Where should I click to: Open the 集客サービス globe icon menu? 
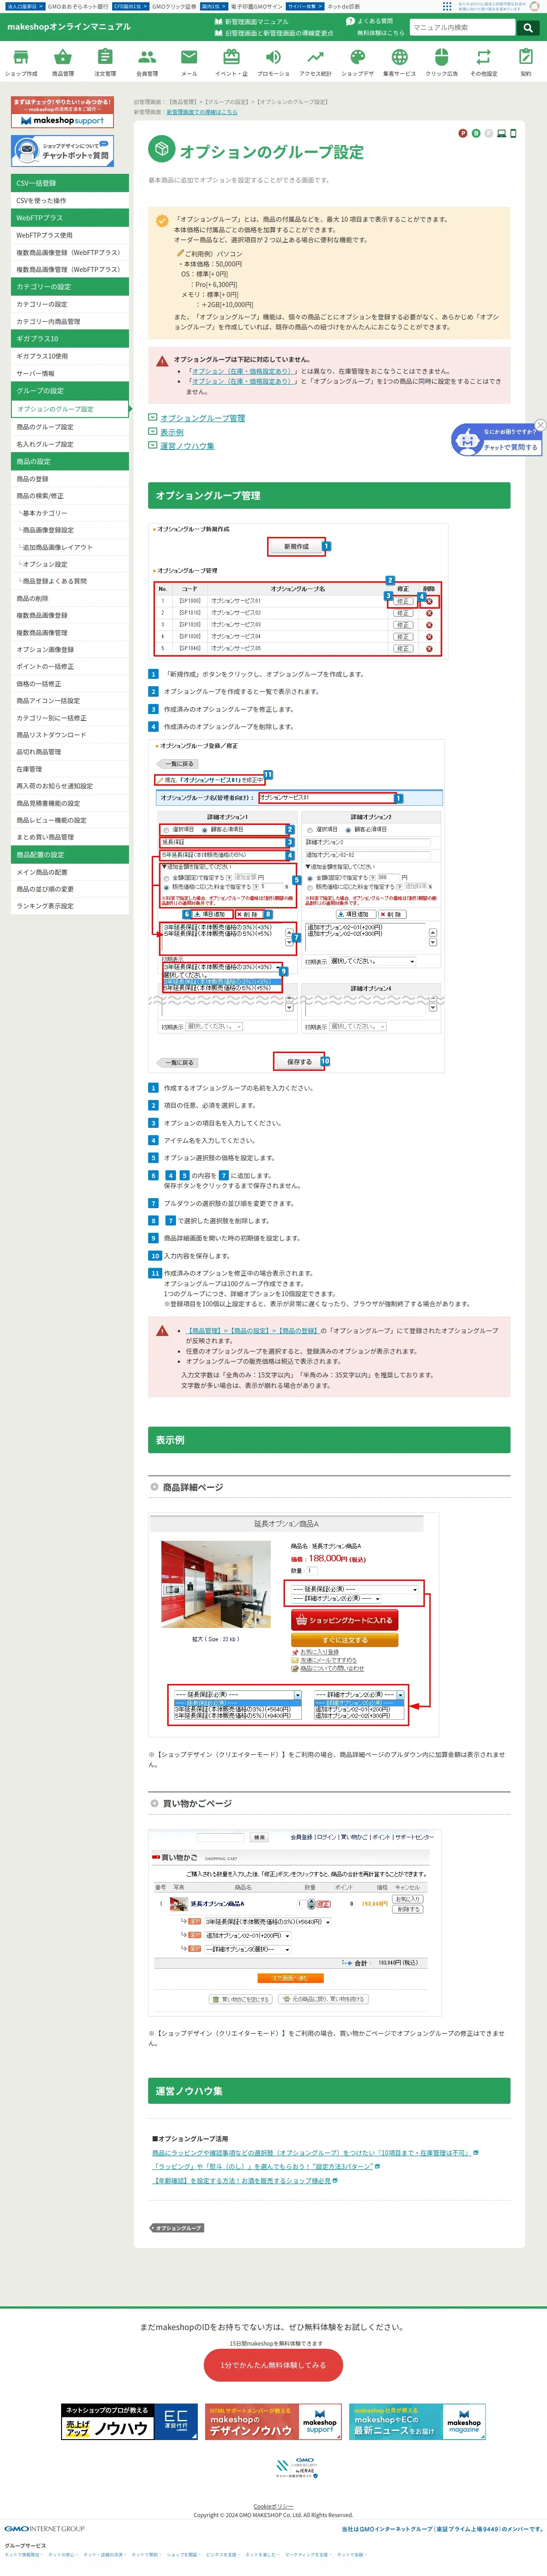tap(399, 62)
